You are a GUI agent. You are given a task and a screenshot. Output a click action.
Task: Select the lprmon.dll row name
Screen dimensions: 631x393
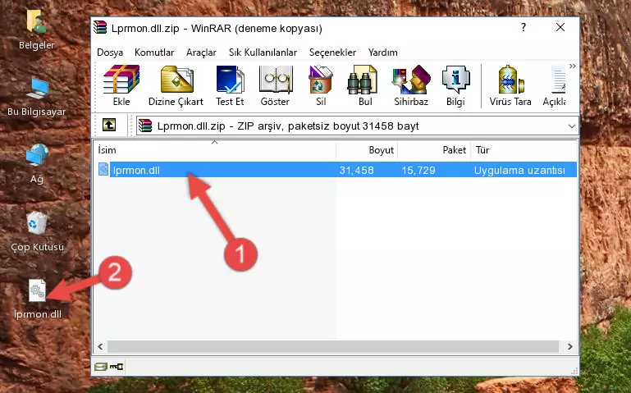(x=136, y=170)
